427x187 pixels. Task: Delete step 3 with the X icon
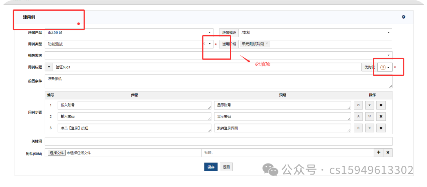[381, 128]
